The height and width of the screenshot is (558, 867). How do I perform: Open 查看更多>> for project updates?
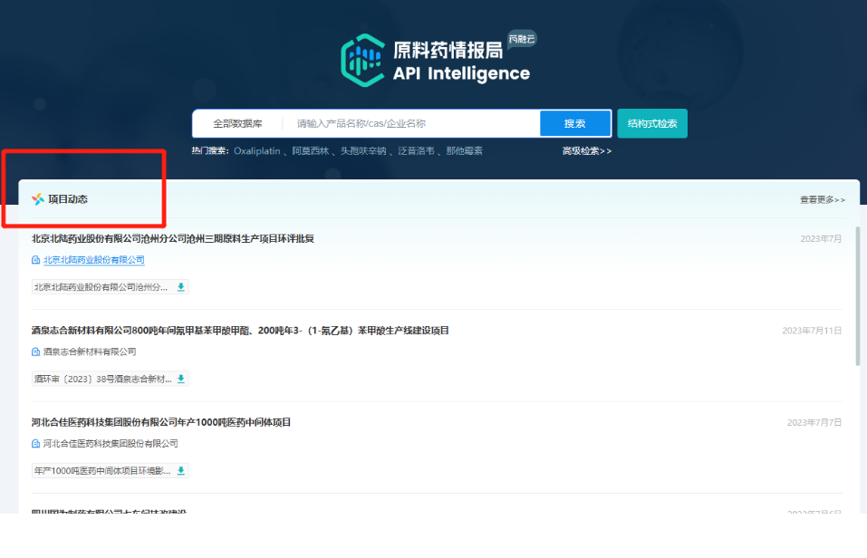pyautogui.click(x=823, y=199)
